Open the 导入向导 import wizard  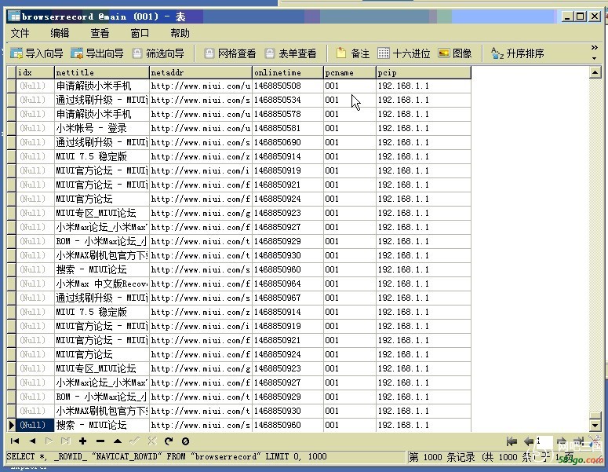click(x=36, y=53)
